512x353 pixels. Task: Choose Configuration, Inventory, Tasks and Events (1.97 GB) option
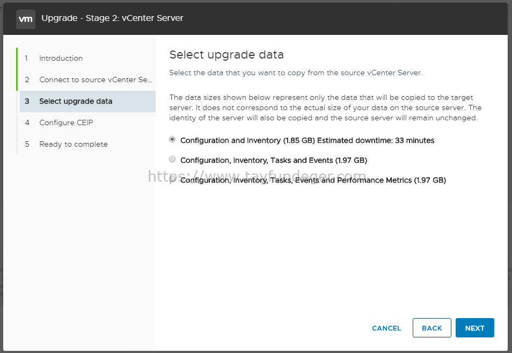pos(172,160)
